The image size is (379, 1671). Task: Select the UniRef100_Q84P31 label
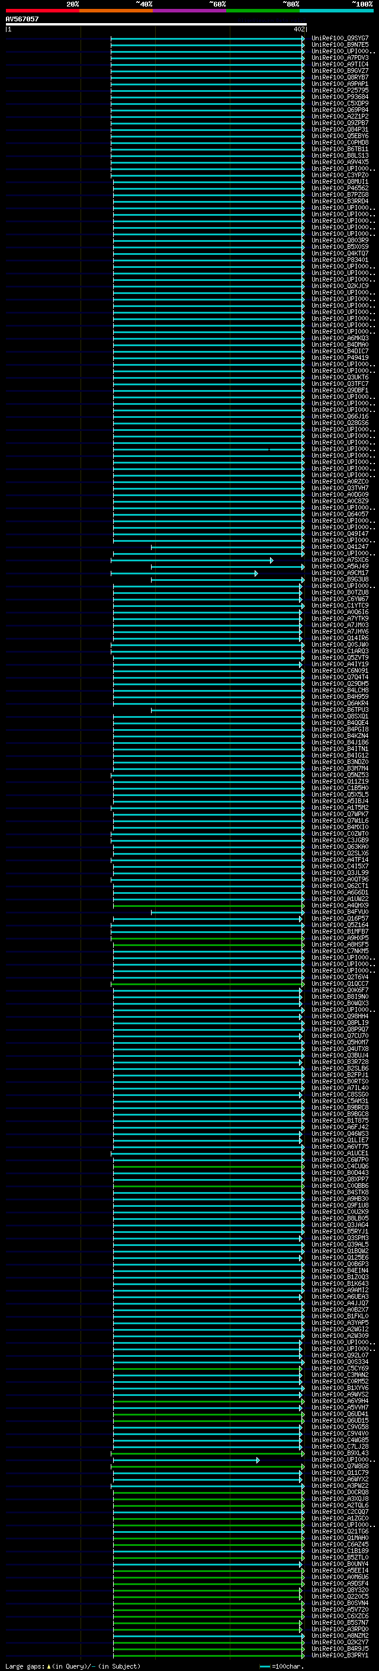(x=340, y=129)
